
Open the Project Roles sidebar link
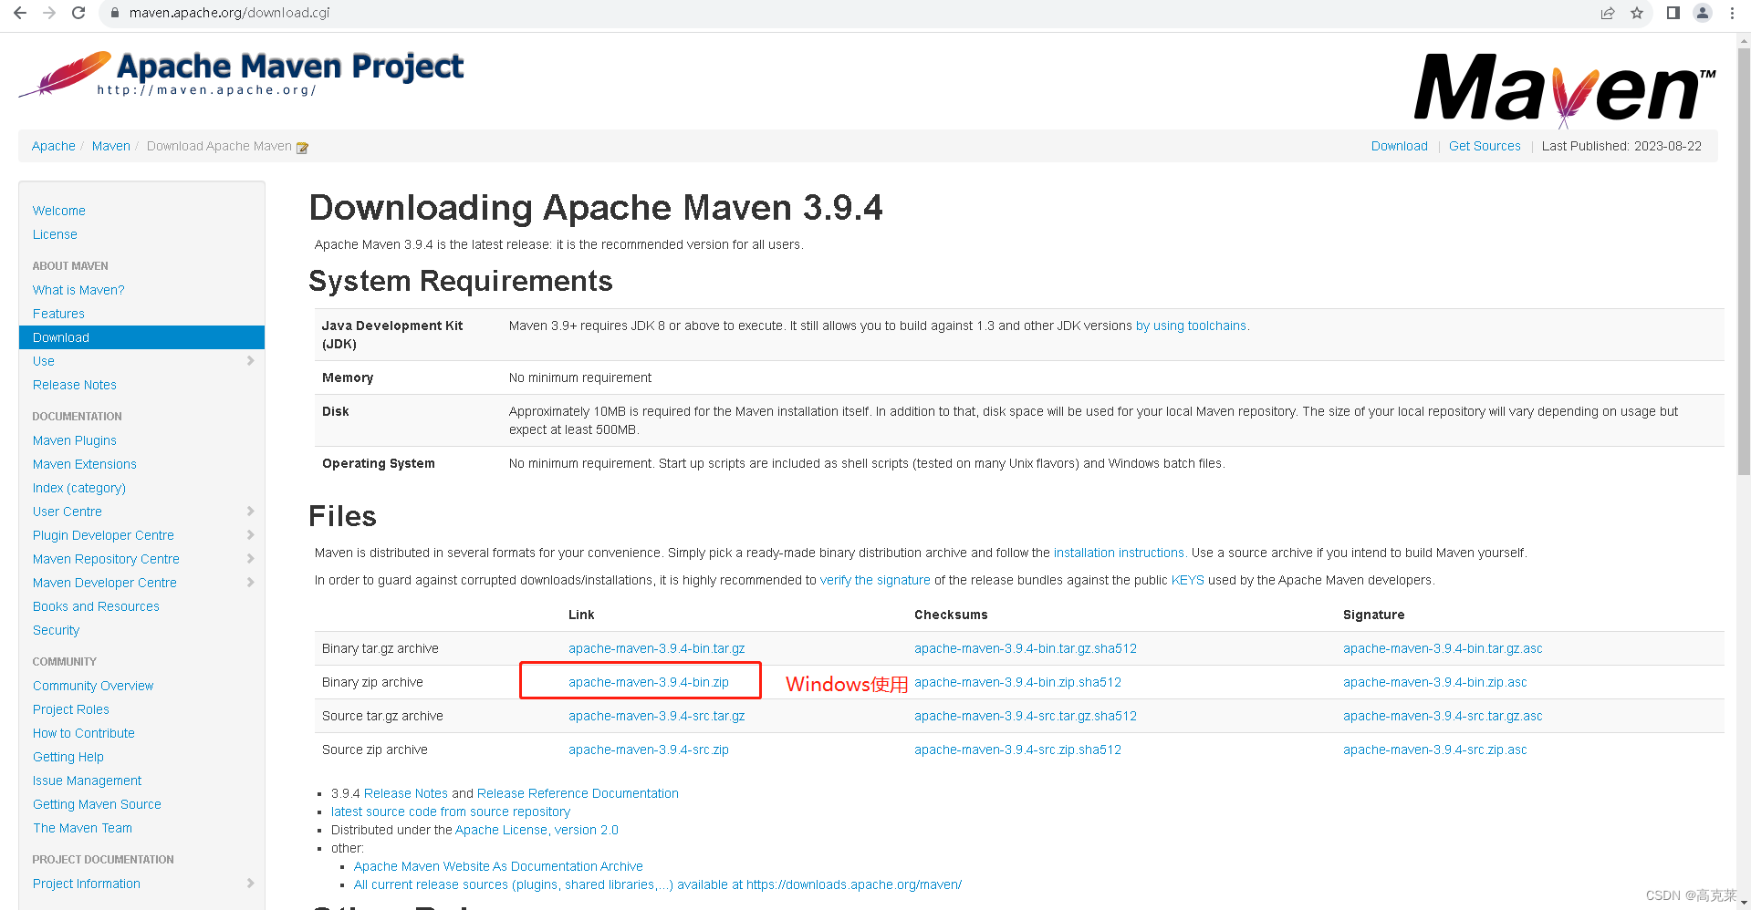pyautogui.click(x=71, y=709)
